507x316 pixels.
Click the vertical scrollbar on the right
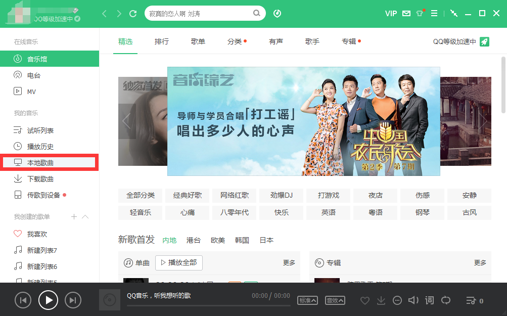pos(503,85)
